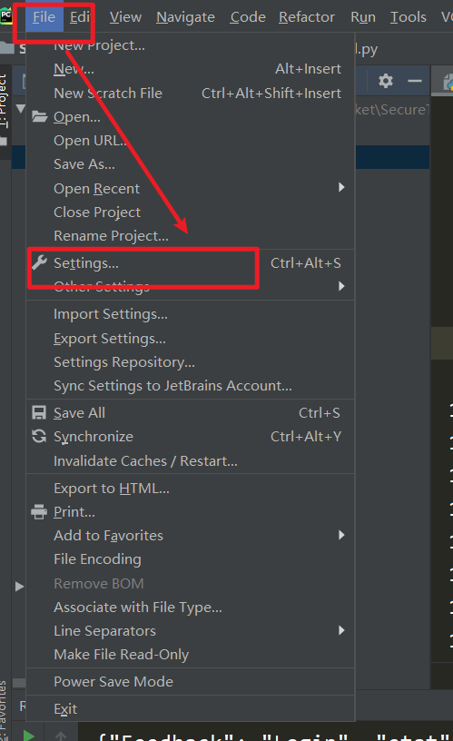Click the green Run arrow icon
453x741 pixels.
28,736
